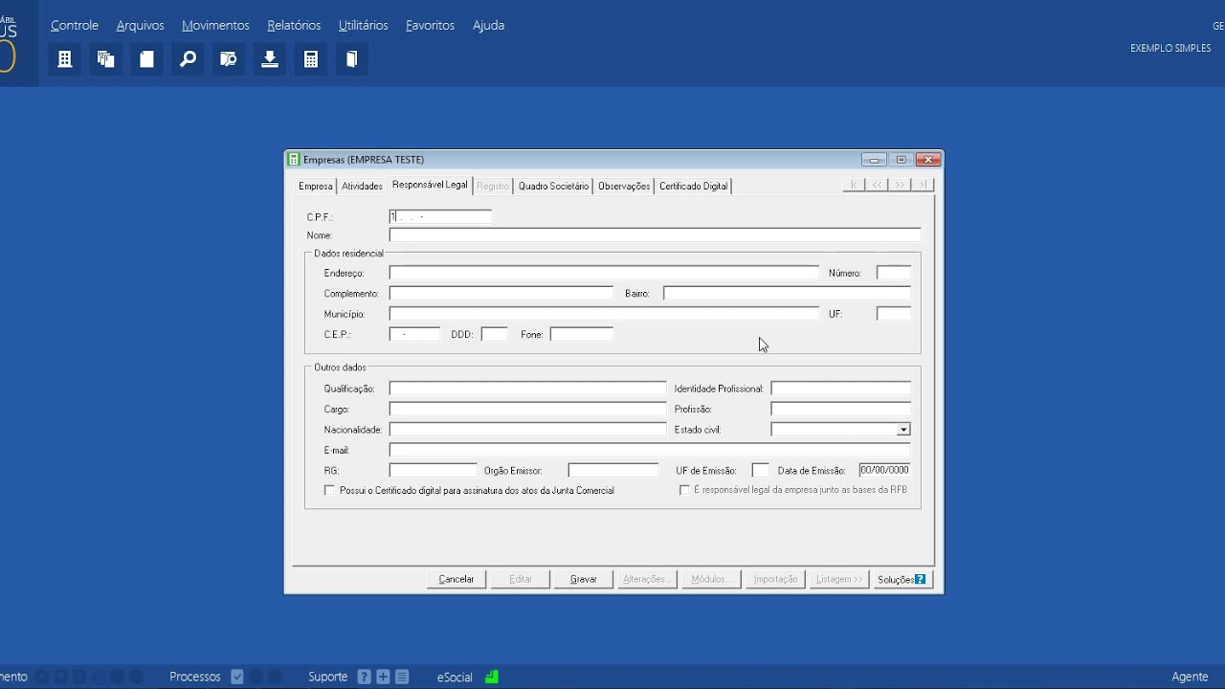Open the calculator toolbar icon
Viewport: 1225px width, 689px height.
[x=311, y=59]
